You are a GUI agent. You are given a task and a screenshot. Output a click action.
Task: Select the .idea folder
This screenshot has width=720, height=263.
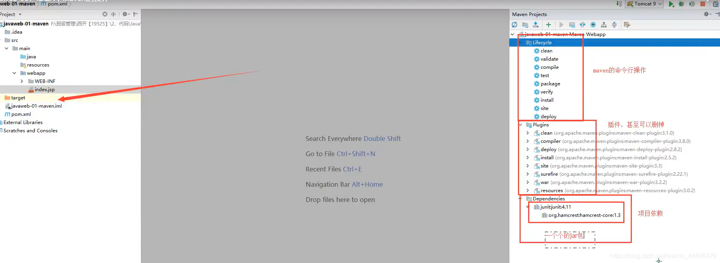pos(13,32)
